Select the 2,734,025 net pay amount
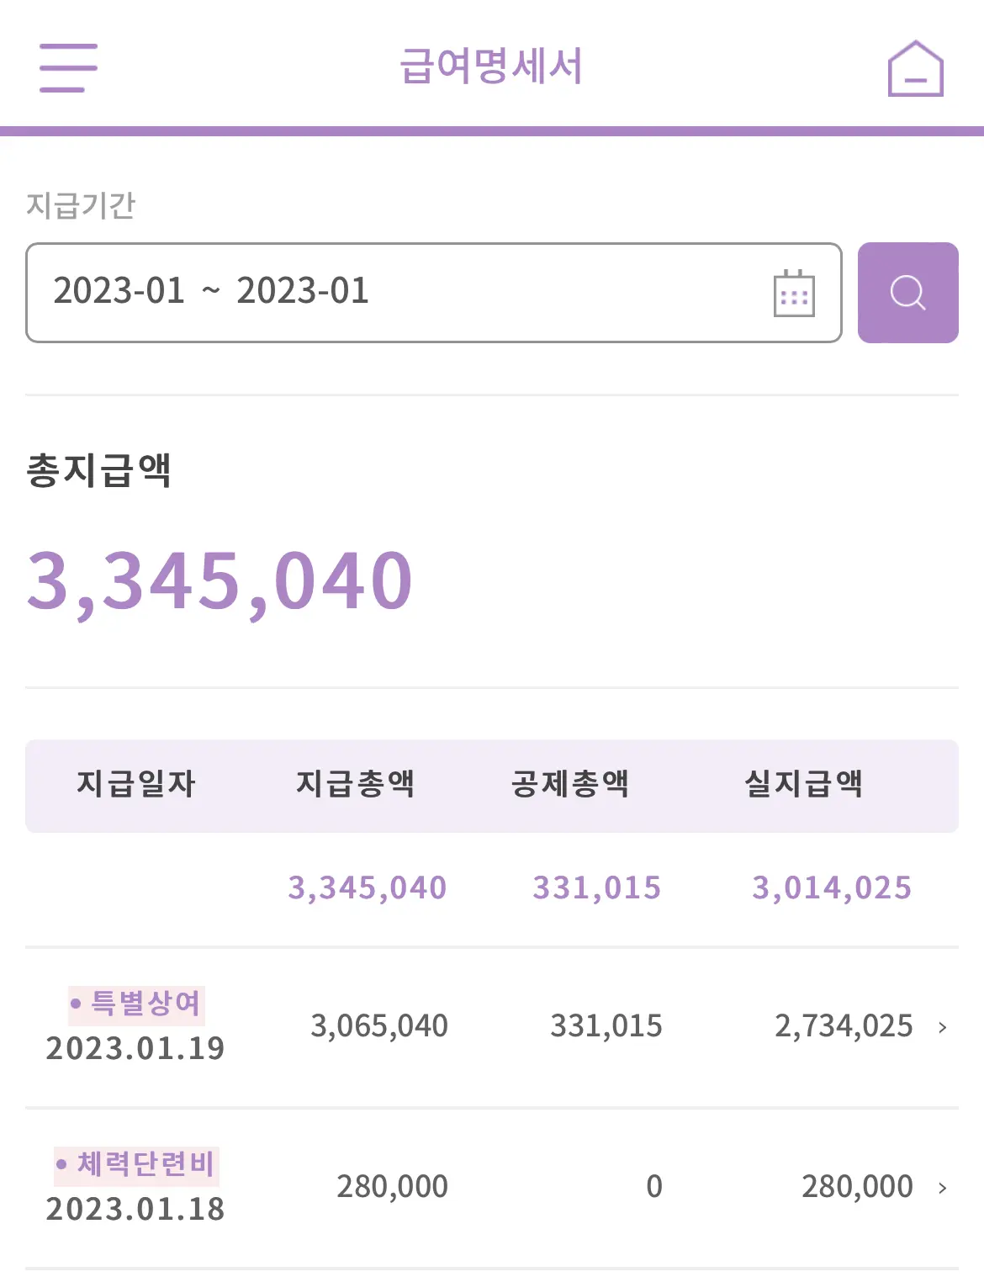 point(844,1026)
